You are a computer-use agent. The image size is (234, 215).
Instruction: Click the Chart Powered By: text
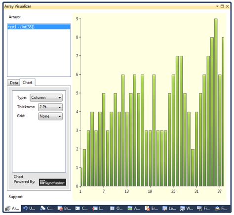24,179
